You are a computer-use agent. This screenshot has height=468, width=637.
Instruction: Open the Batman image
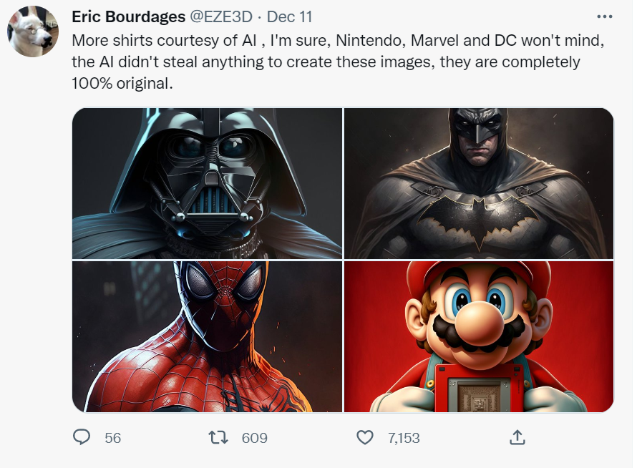tap(479, 183)
